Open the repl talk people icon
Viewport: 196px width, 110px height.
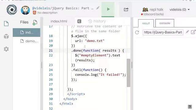click(x=145, y=9)
